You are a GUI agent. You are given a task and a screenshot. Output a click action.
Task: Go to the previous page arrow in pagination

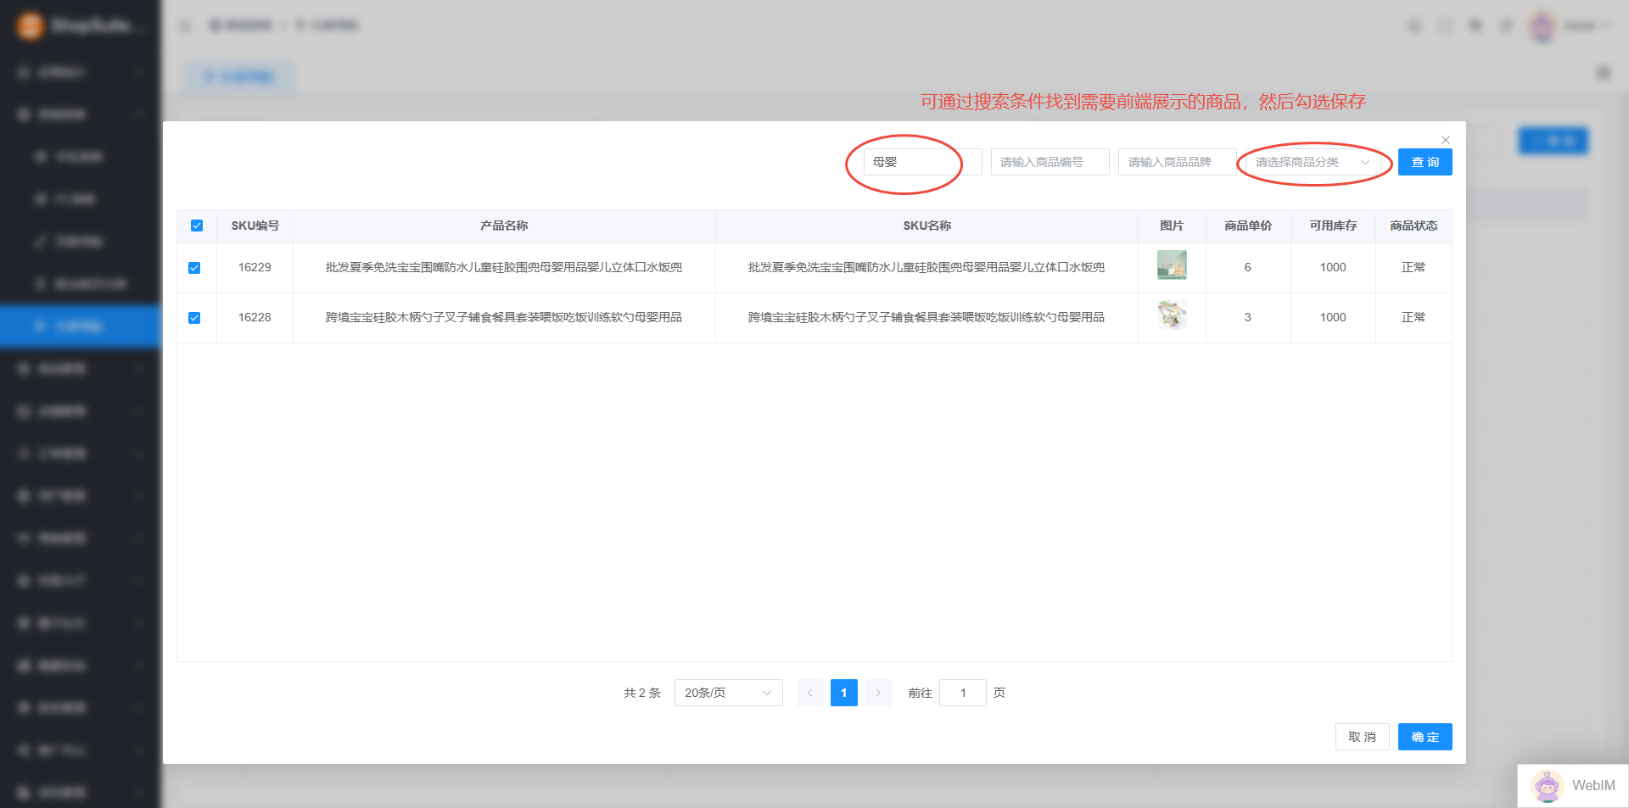[809, 693]
